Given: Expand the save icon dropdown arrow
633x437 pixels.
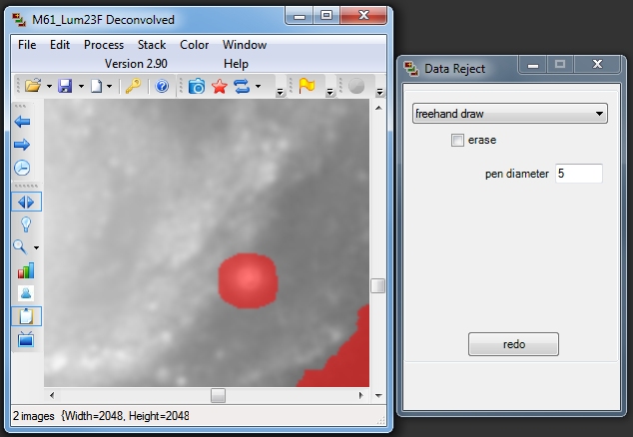Looking at the screenshot, I should (x=81, y=87).
